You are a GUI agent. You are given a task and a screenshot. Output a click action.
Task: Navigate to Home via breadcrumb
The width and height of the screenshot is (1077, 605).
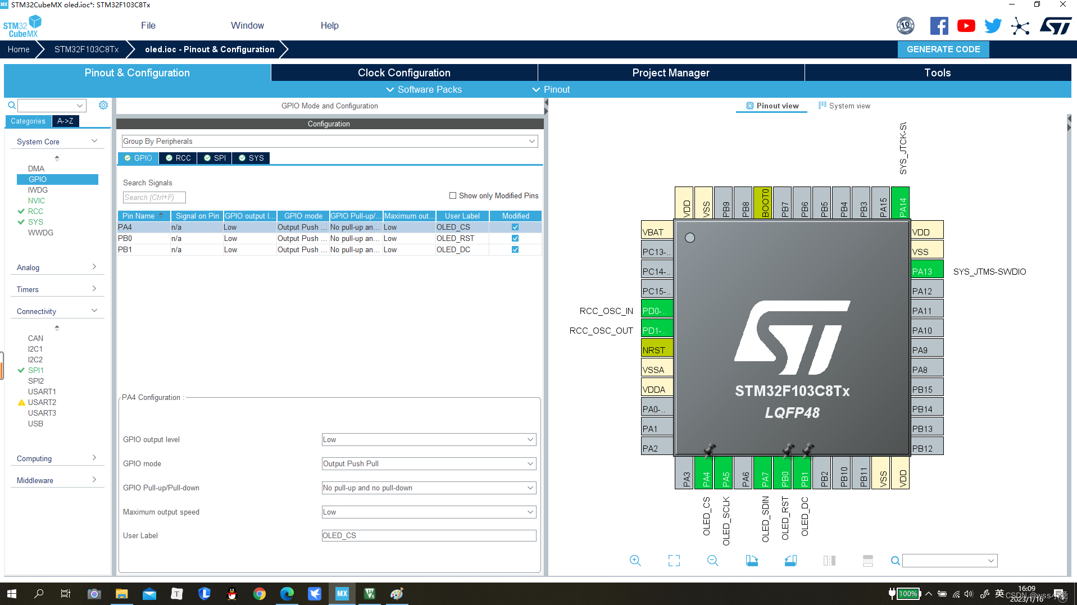point(18,49)
